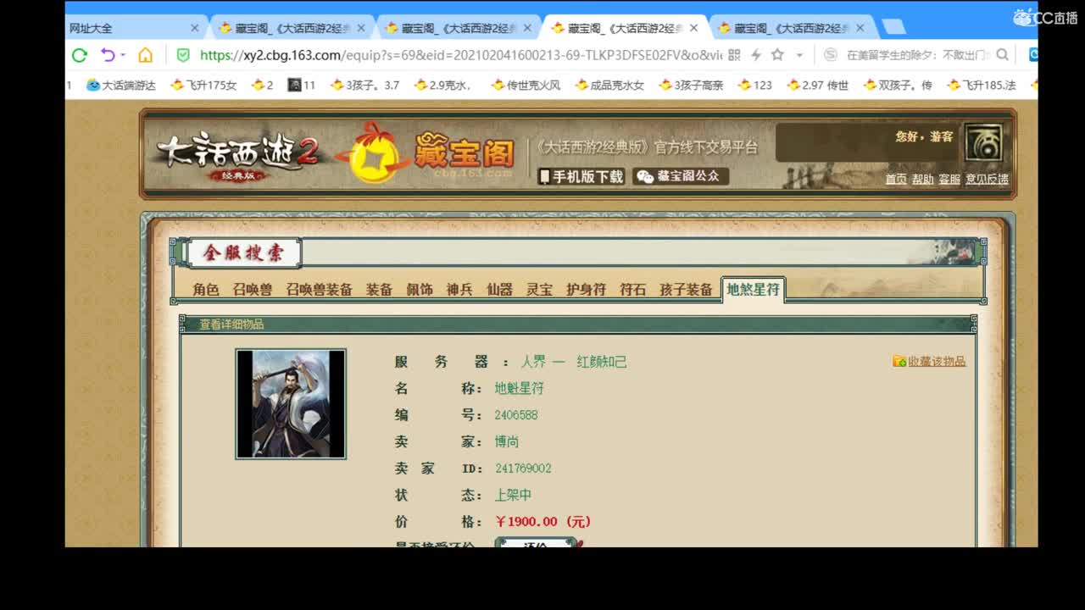Open the 飞升175女 bookmark

[x=203, y=85]
